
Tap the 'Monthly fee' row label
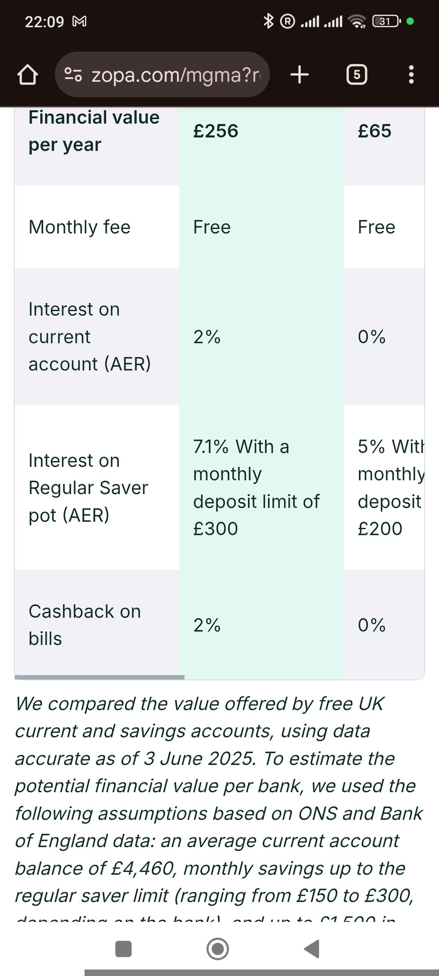click(80, 227)
